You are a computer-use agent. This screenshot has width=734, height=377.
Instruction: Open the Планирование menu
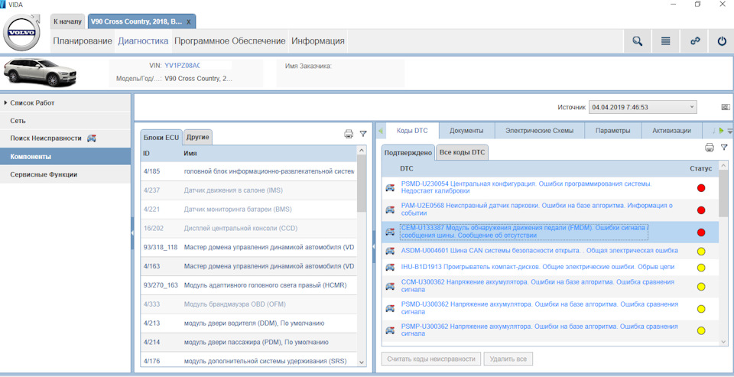pyautogui.click(x=83, y=41)
